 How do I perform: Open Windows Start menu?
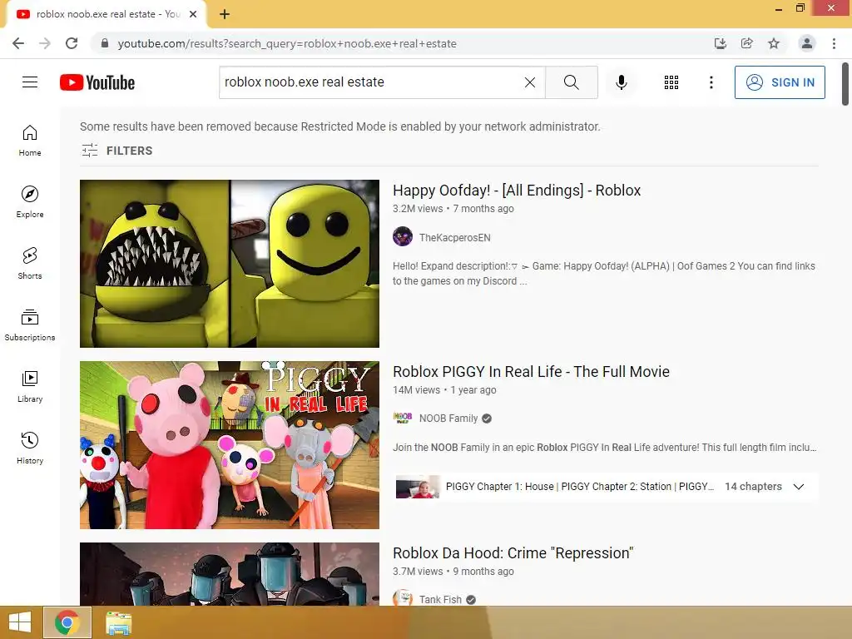[x=20, y=622]
